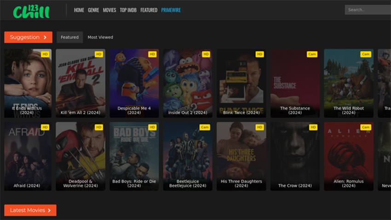Open the His Three Daughters poster
Screen dimensions: 391x220
click(x=241, y=156)
